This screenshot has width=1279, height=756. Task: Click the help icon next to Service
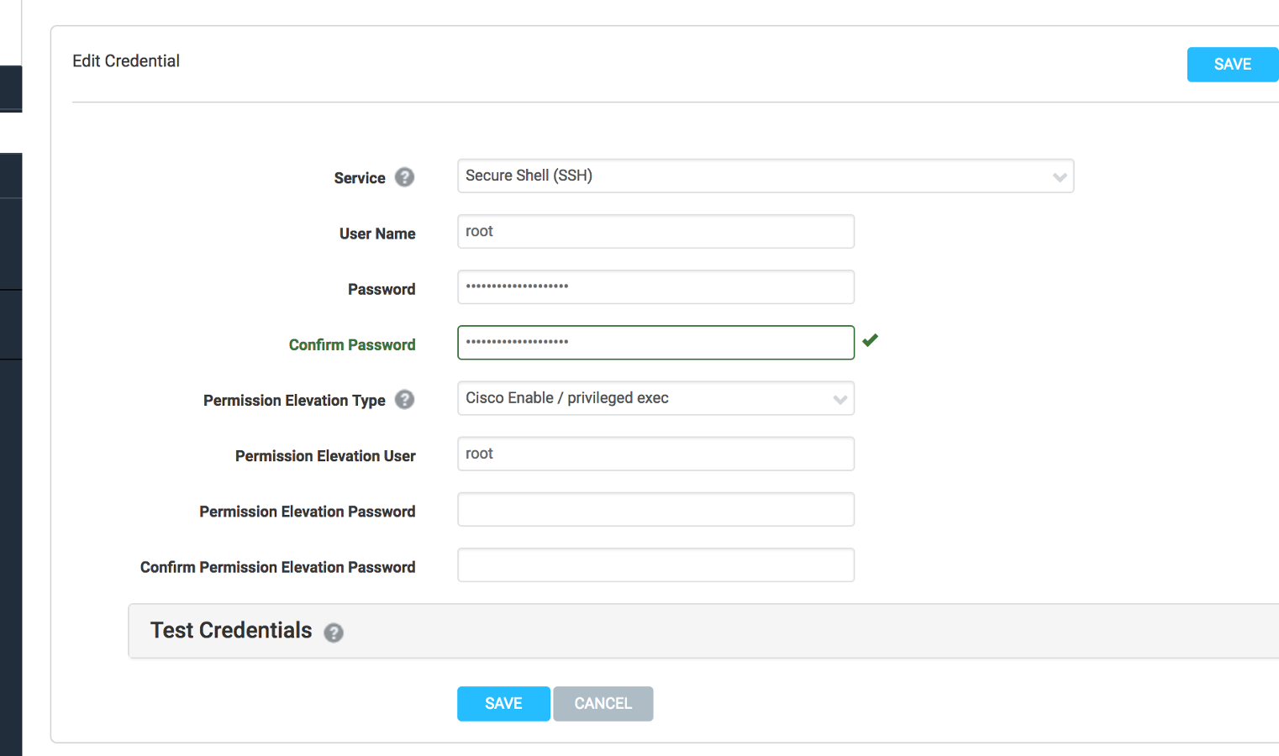(x=404, y=177)
